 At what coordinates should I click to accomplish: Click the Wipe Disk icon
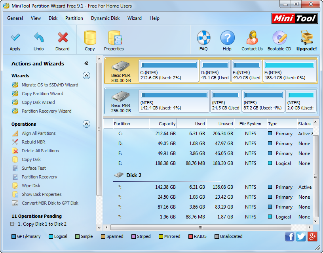pos(15,186)
